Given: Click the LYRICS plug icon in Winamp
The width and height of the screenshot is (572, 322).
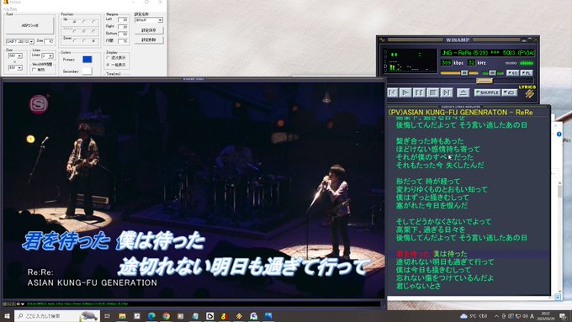Looking at the screenshot, I should click(529, 93).
